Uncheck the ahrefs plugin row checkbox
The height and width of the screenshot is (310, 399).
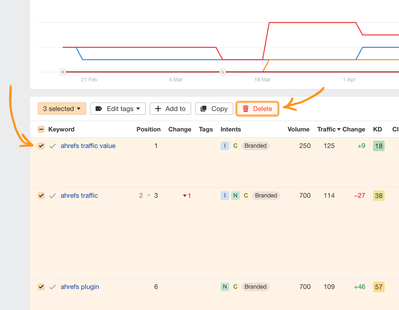[41, 287]
